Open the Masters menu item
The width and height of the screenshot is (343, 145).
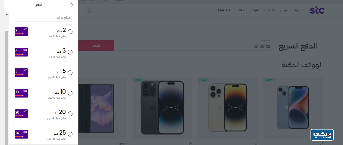click(x=224, y=10)
